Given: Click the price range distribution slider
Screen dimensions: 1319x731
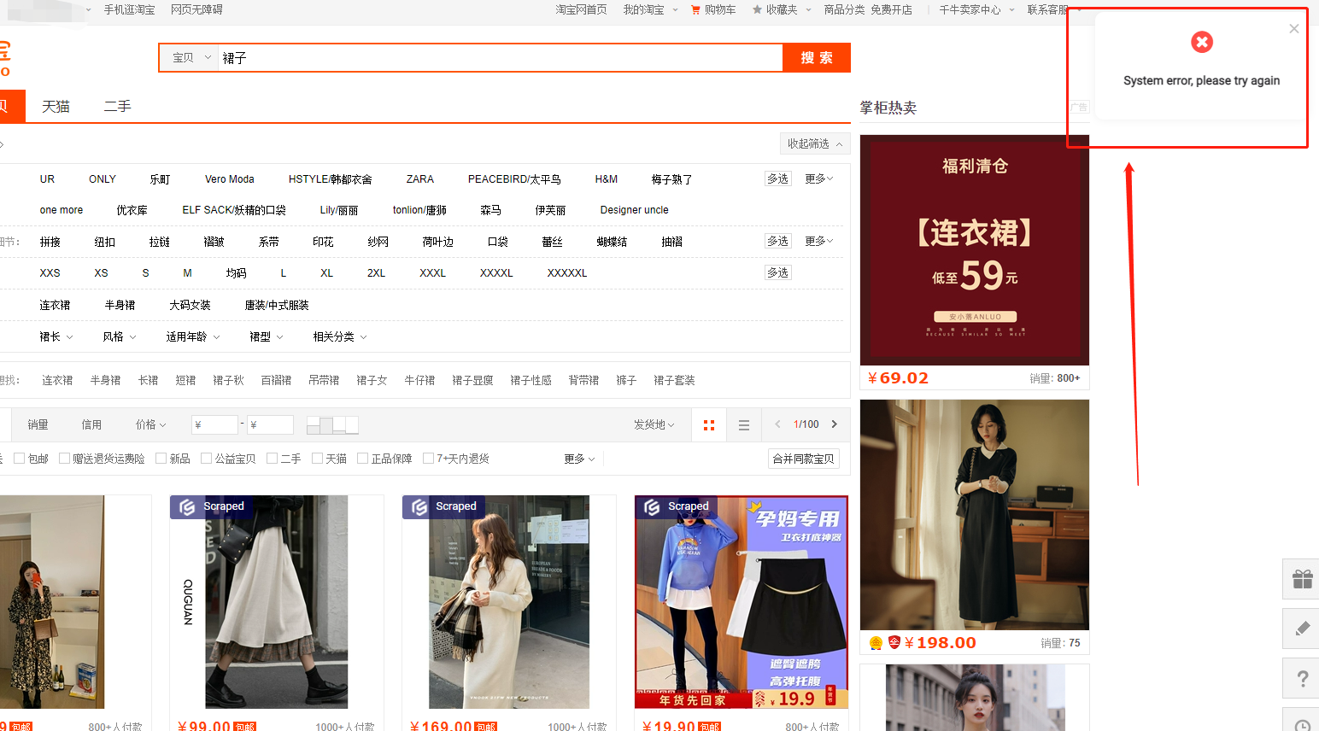Looking at the screenshot, I should pos(332,424).
